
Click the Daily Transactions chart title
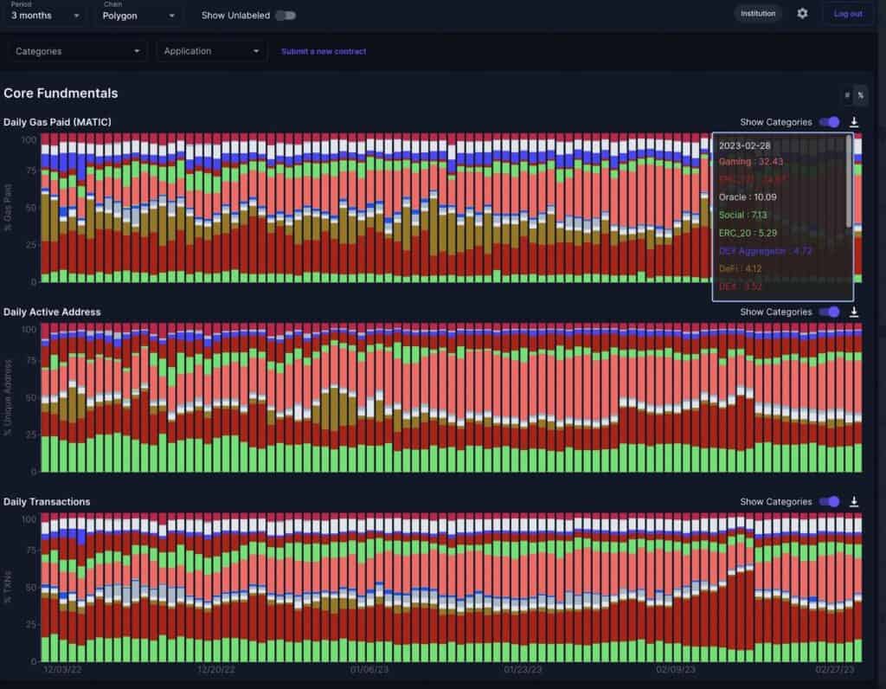[47, 502]
